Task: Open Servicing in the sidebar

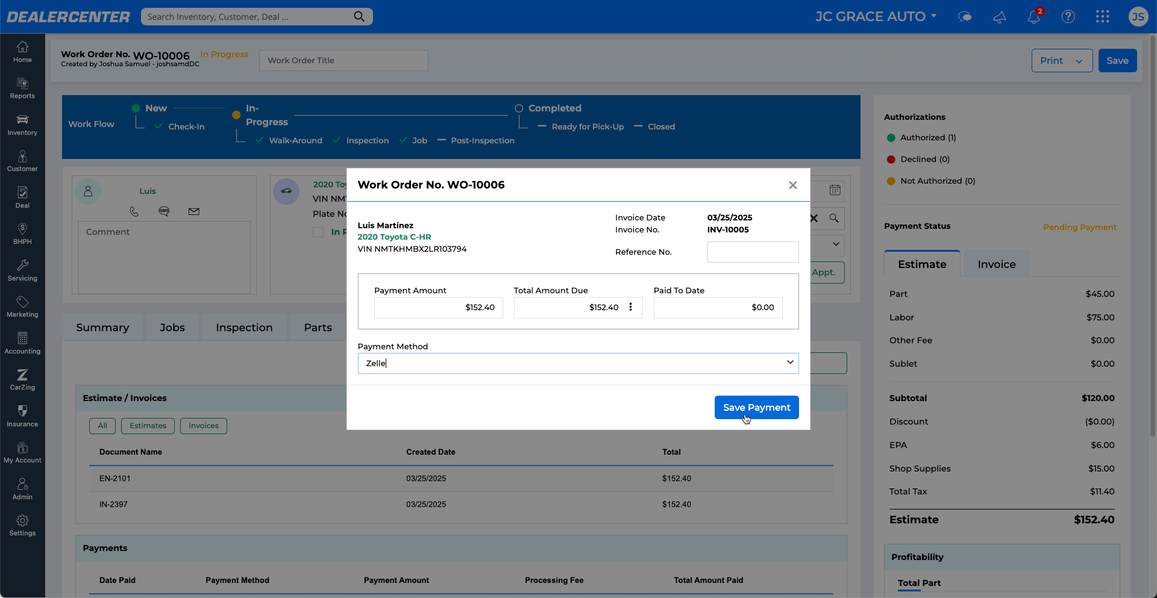Action: point(22,271)
